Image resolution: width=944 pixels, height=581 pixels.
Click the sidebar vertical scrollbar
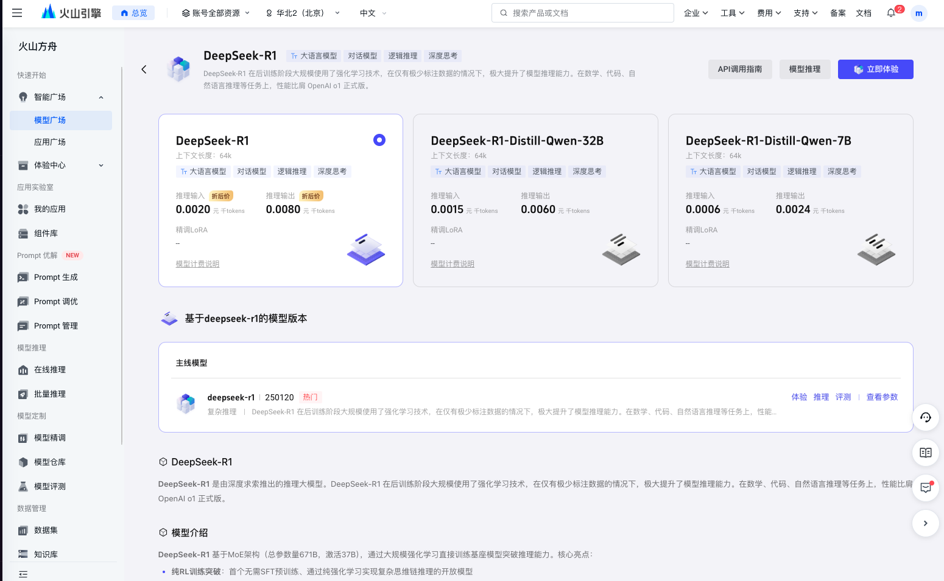point(122,256)
